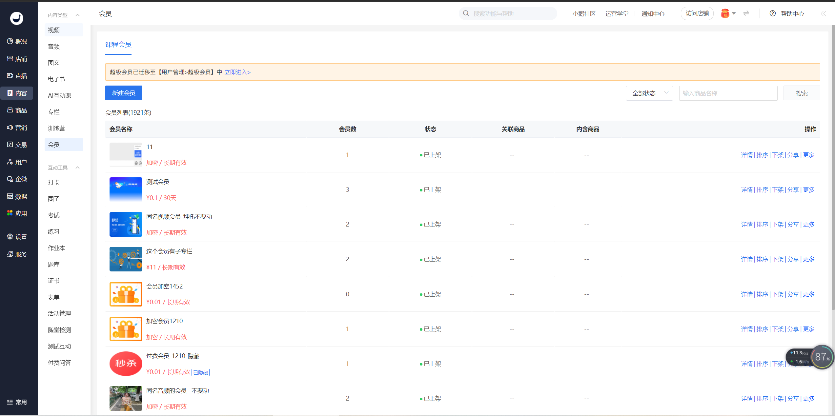
Task: Click member name 同名音频的会员--不要动
Action: coord(177,391)
